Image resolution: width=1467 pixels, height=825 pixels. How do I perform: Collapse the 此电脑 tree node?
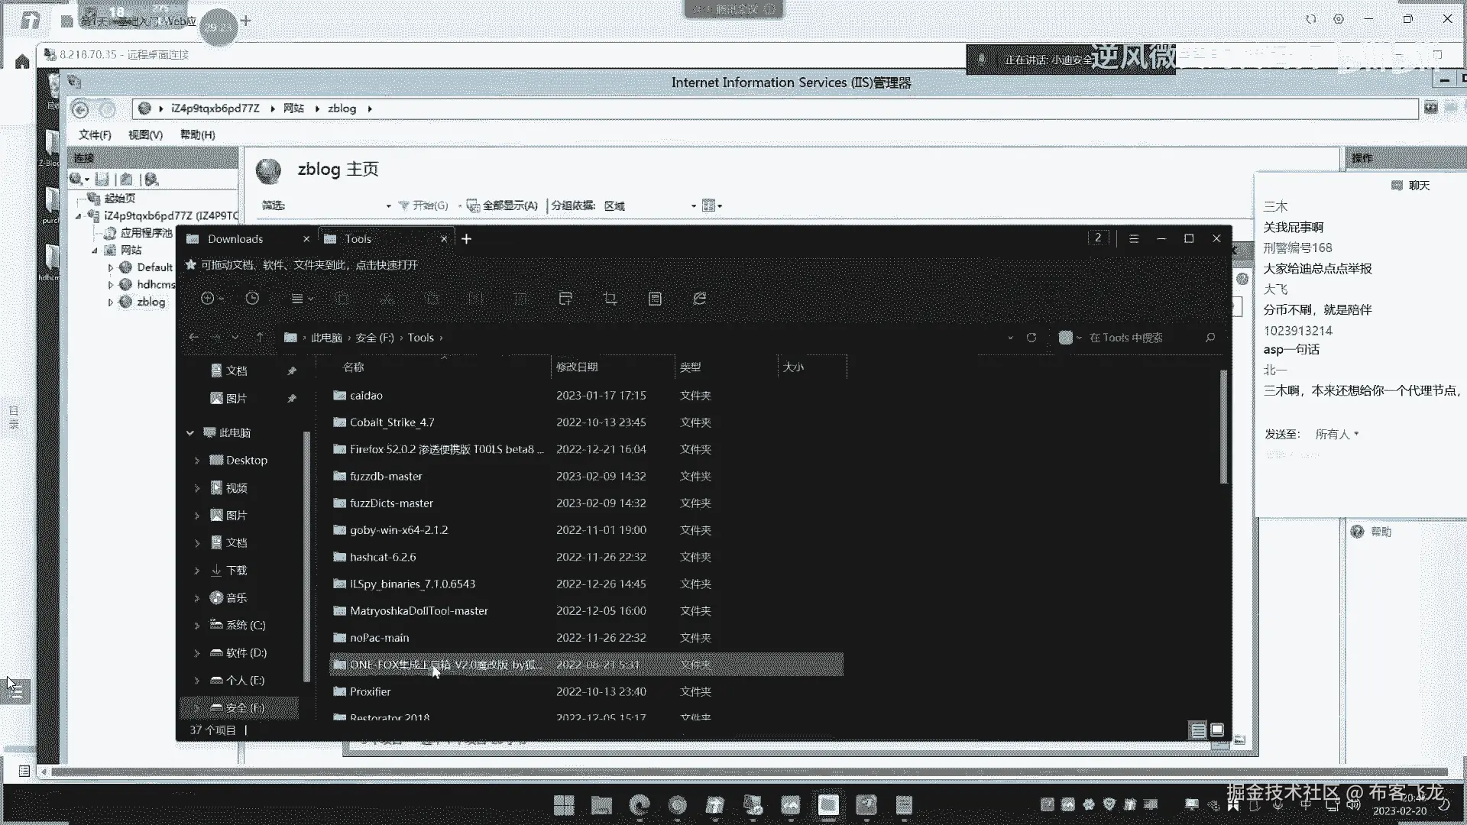point(190,433)
